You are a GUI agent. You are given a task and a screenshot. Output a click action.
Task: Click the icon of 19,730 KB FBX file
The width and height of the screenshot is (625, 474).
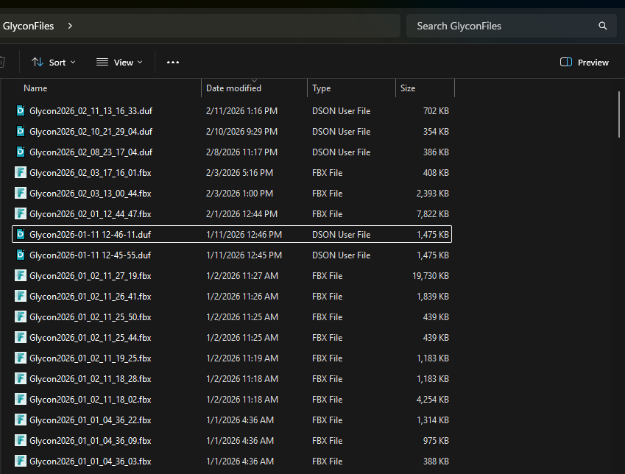[x=21, y=276]
